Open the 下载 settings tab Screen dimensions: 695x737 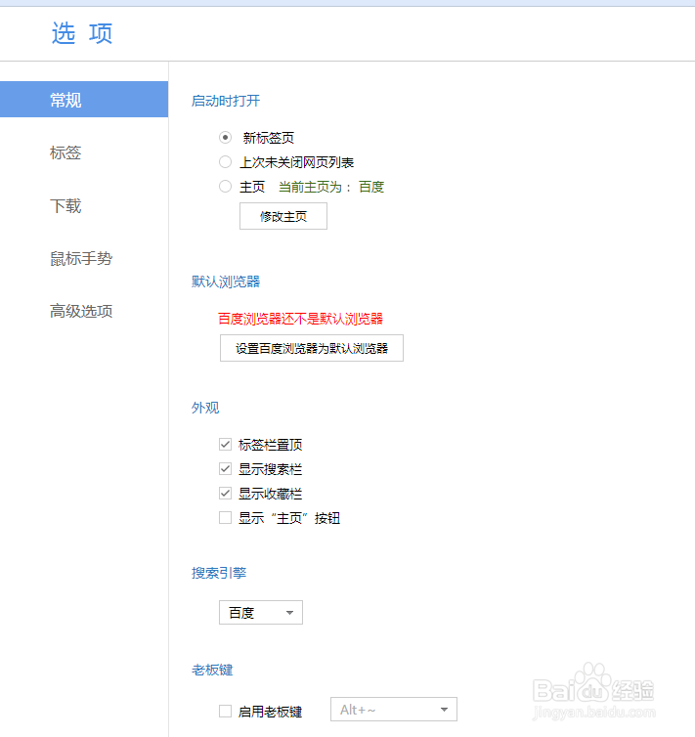point(65,205)
